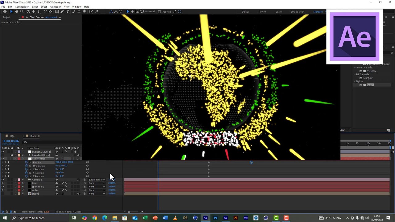This screenshot has width=395, height=222.
Task: Switch to the logo timeline tab
Action: [x=12, y=136]
